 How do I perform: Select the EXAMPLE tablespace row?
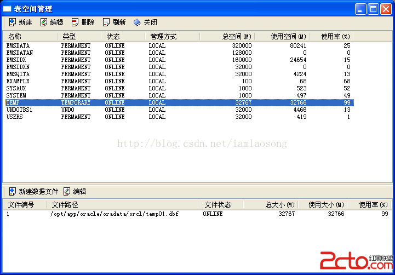pyautogui.click(x=179, y=81)
